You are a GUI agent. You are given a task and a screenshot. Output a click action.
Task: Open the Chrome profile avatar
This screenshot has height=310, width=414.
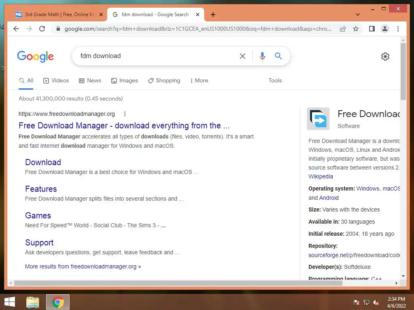(385, 29)
